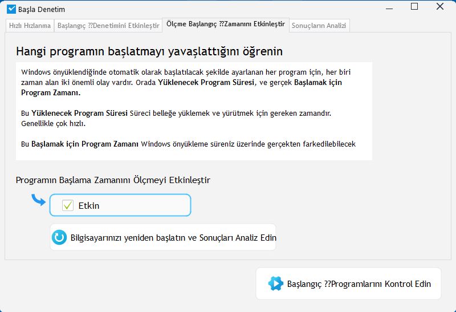Select Ölçme Başlangıç Zamanını Etkinleştir tab
Screen dimensions: 456x312
(226, 25)
